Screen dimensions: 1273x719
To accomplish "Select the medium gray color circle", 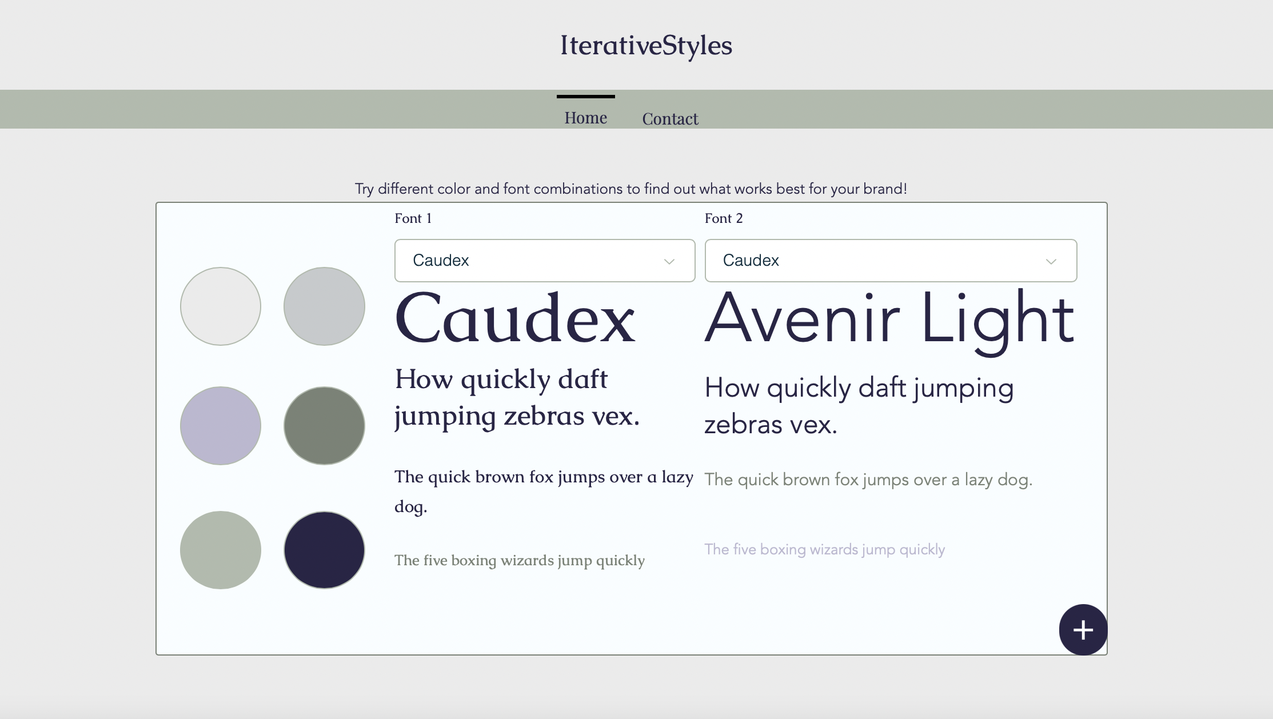I will point(324,306).
